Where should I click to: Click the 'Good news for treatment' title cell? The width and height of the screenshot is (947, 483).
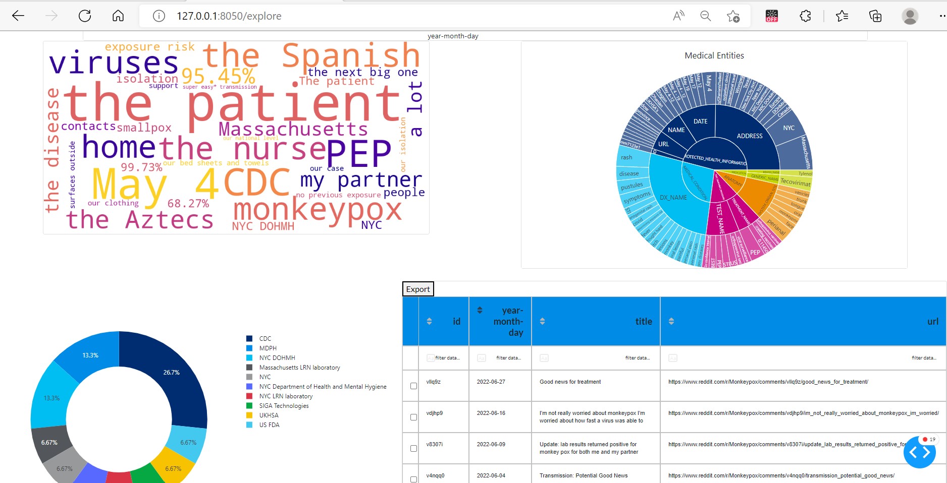[596, 386]
